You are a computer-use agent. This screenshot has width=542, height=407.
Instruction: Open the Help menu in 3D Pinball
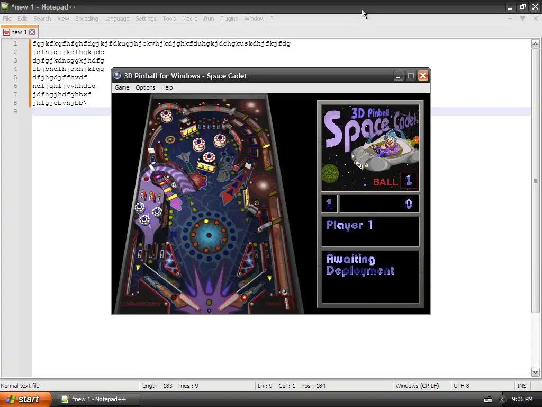[167, 87]
